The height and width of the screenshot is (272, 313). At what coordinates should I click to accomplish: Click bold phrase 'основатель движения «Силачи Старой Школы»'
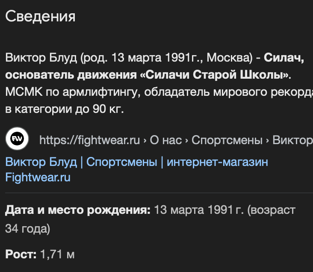pyautogui.click(x=148, y=75)
